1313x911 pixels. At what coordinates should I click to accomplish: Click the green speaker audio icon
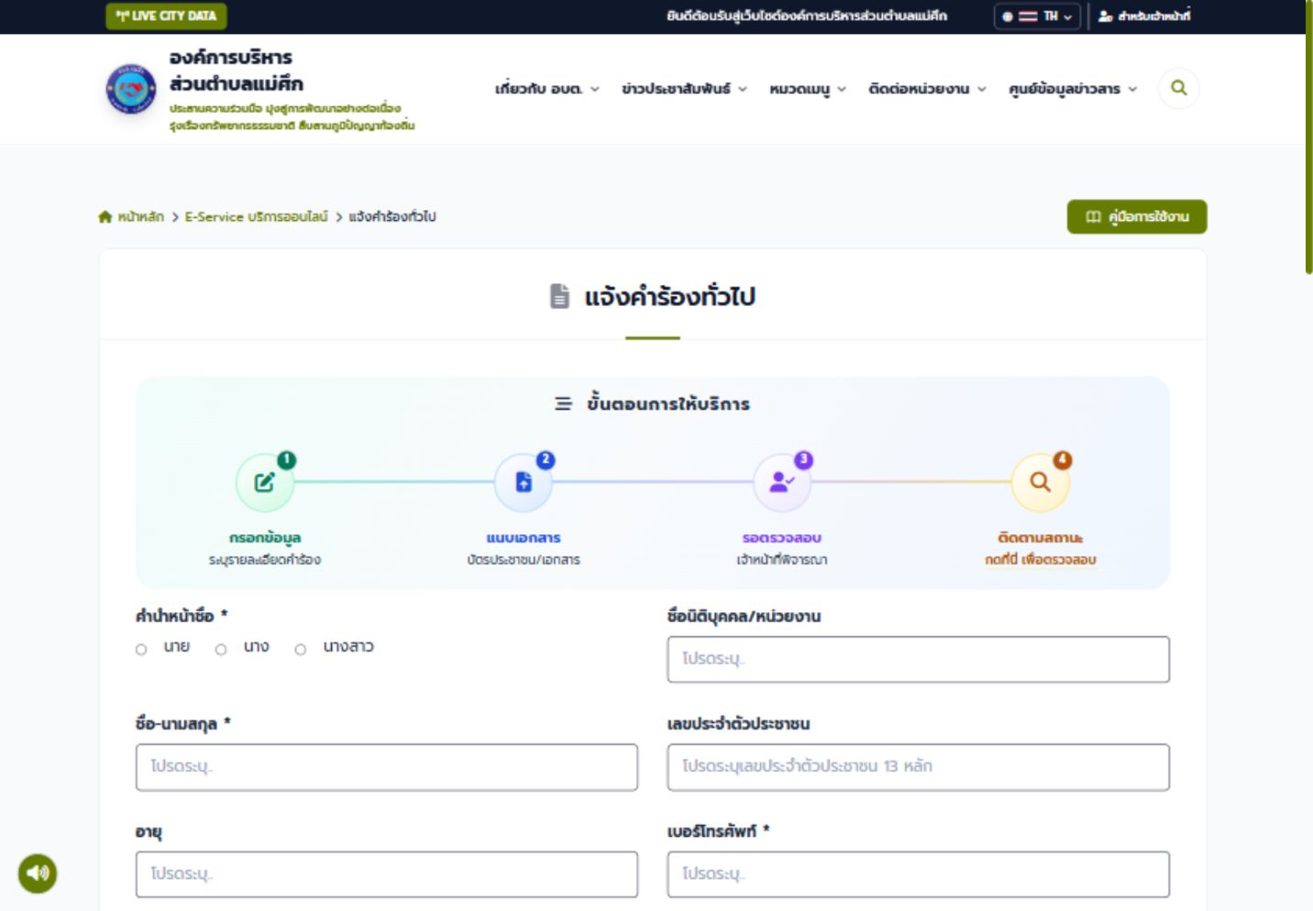(x=38, y=873)
